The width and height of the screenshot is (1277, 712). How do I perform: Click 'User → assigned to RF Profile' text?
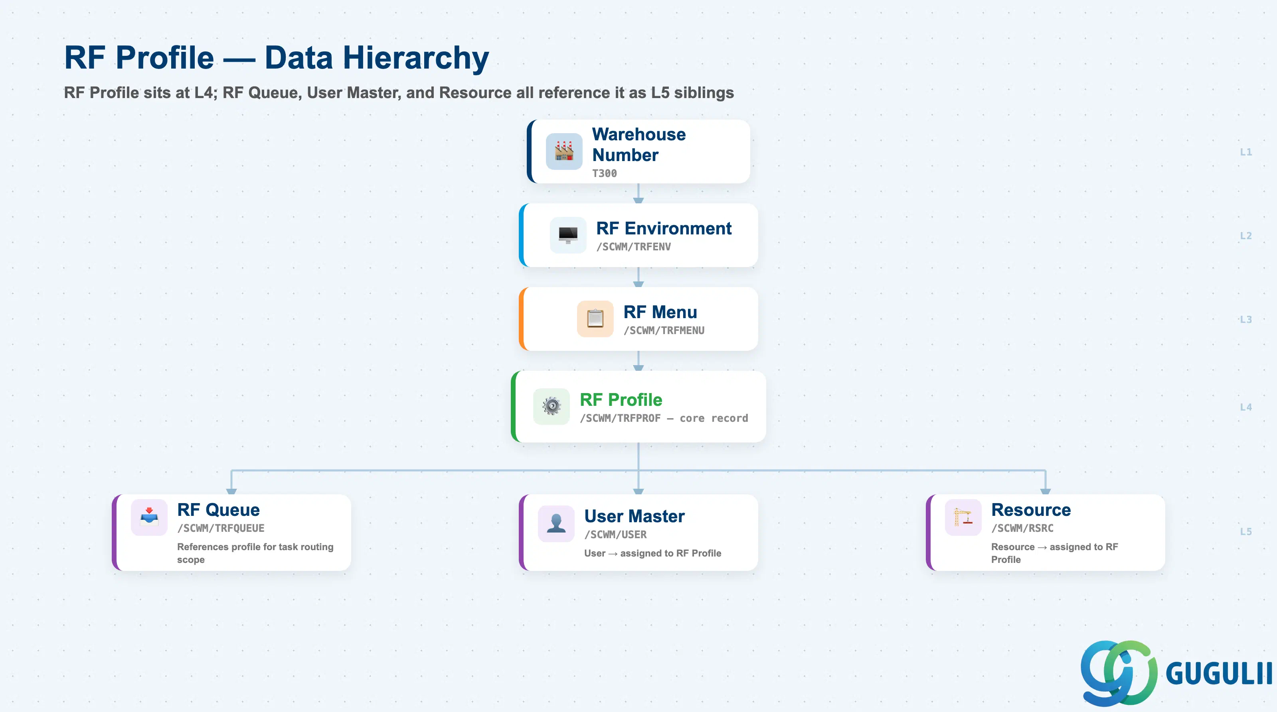pos(652,553)
